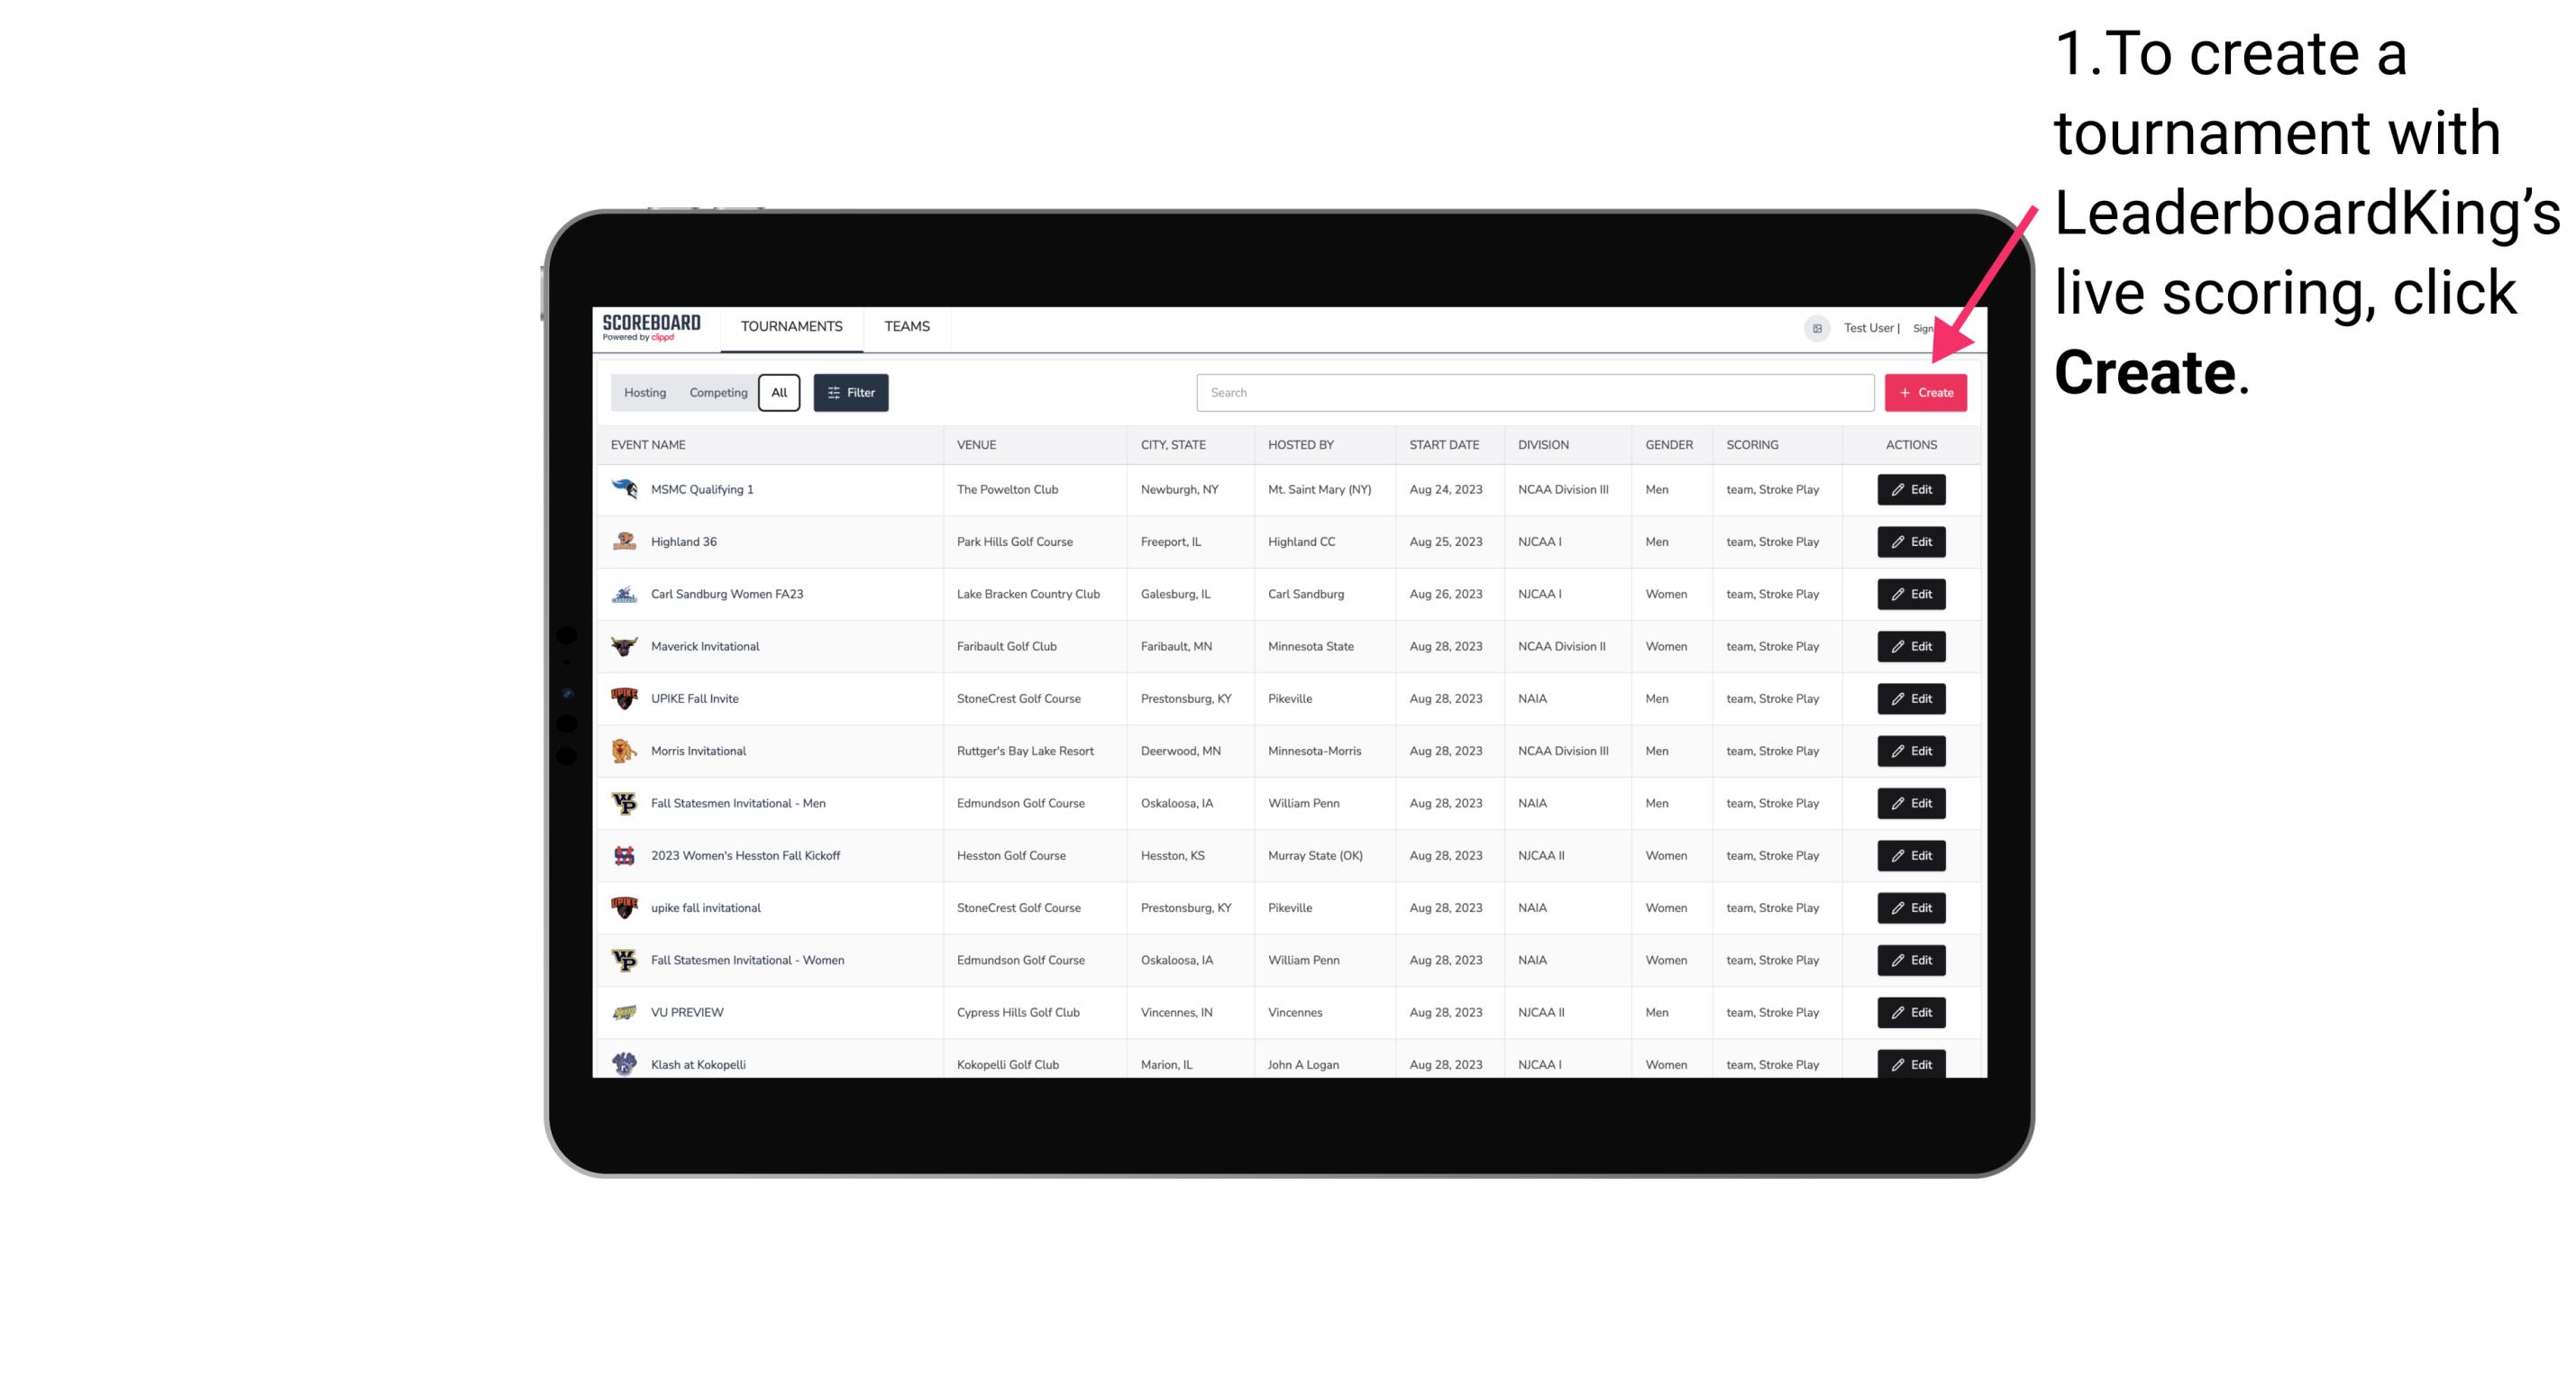Click the Filter toggle button
The height and width of the screenshot is (1386, 2576).
tap(850, 393)
